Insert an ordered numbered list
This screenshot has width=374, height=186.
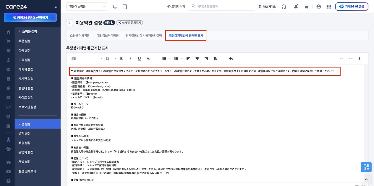point(164,59)
